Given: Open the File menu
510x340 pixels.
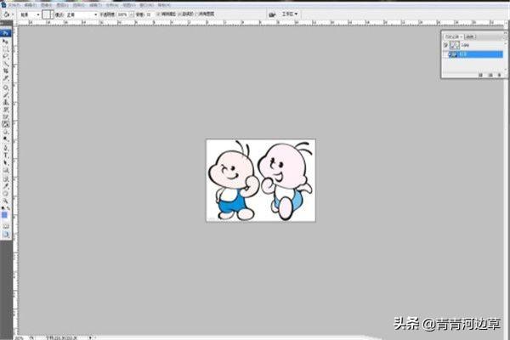Looking at the screenshot, I should pos(14,3).
